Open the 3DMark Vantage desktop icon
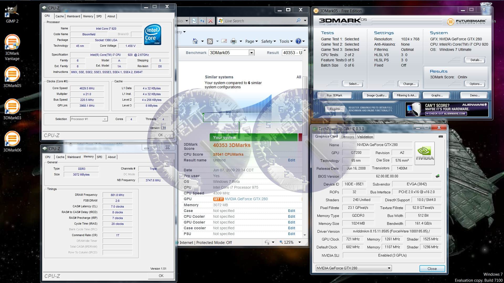This screenshot has width=504, height=283. pyautogui.click(x=12, y=47)
